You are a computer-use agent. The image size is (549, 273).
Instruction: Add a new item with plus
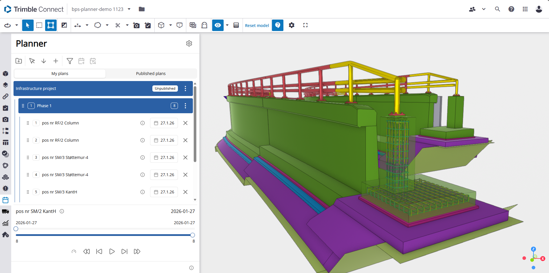56,61
